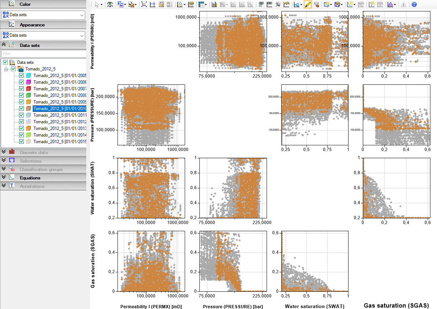Open the Color Data sets dropdown
Screen dimensions: 437x309
43,15
